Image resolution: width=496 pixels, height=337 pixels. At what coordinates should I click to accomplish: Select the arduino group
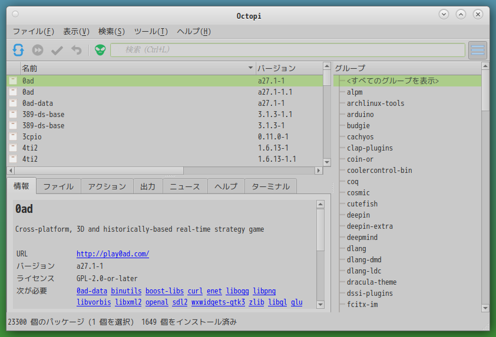click(x=361, y=114)
